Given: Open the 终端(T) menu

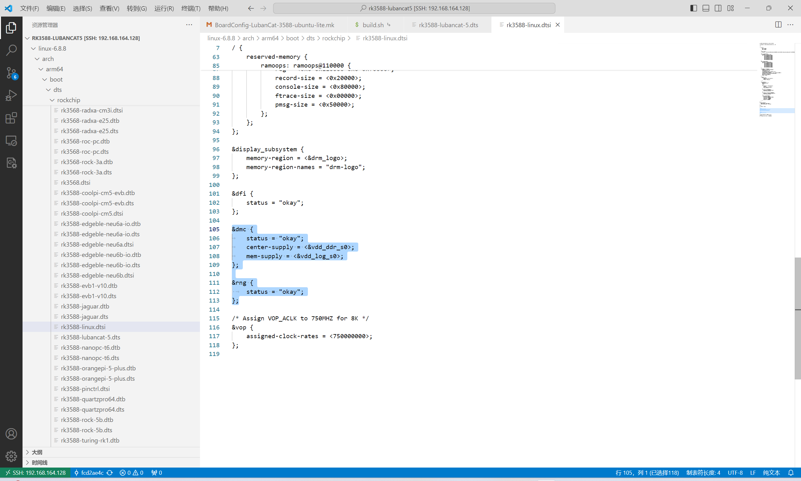Looking at the screenshot, I should [x=191, y=8].
